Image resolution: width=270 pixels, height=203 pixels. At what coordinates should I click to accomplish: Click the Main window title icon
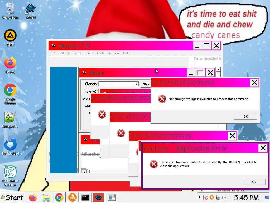(x=84, y=72)
